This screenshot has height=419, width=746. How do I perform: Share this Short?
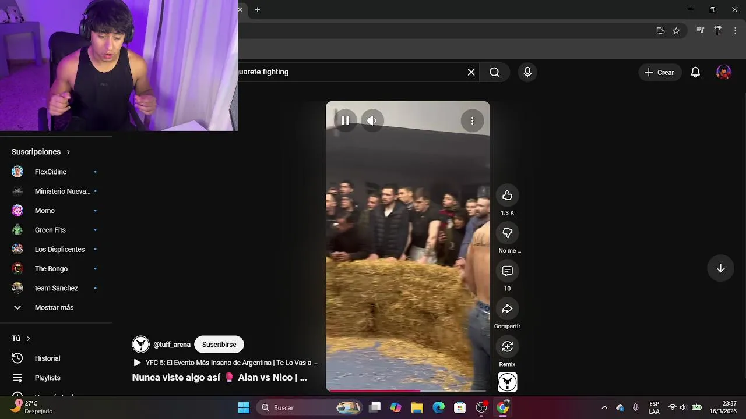[x=507, y=309]
